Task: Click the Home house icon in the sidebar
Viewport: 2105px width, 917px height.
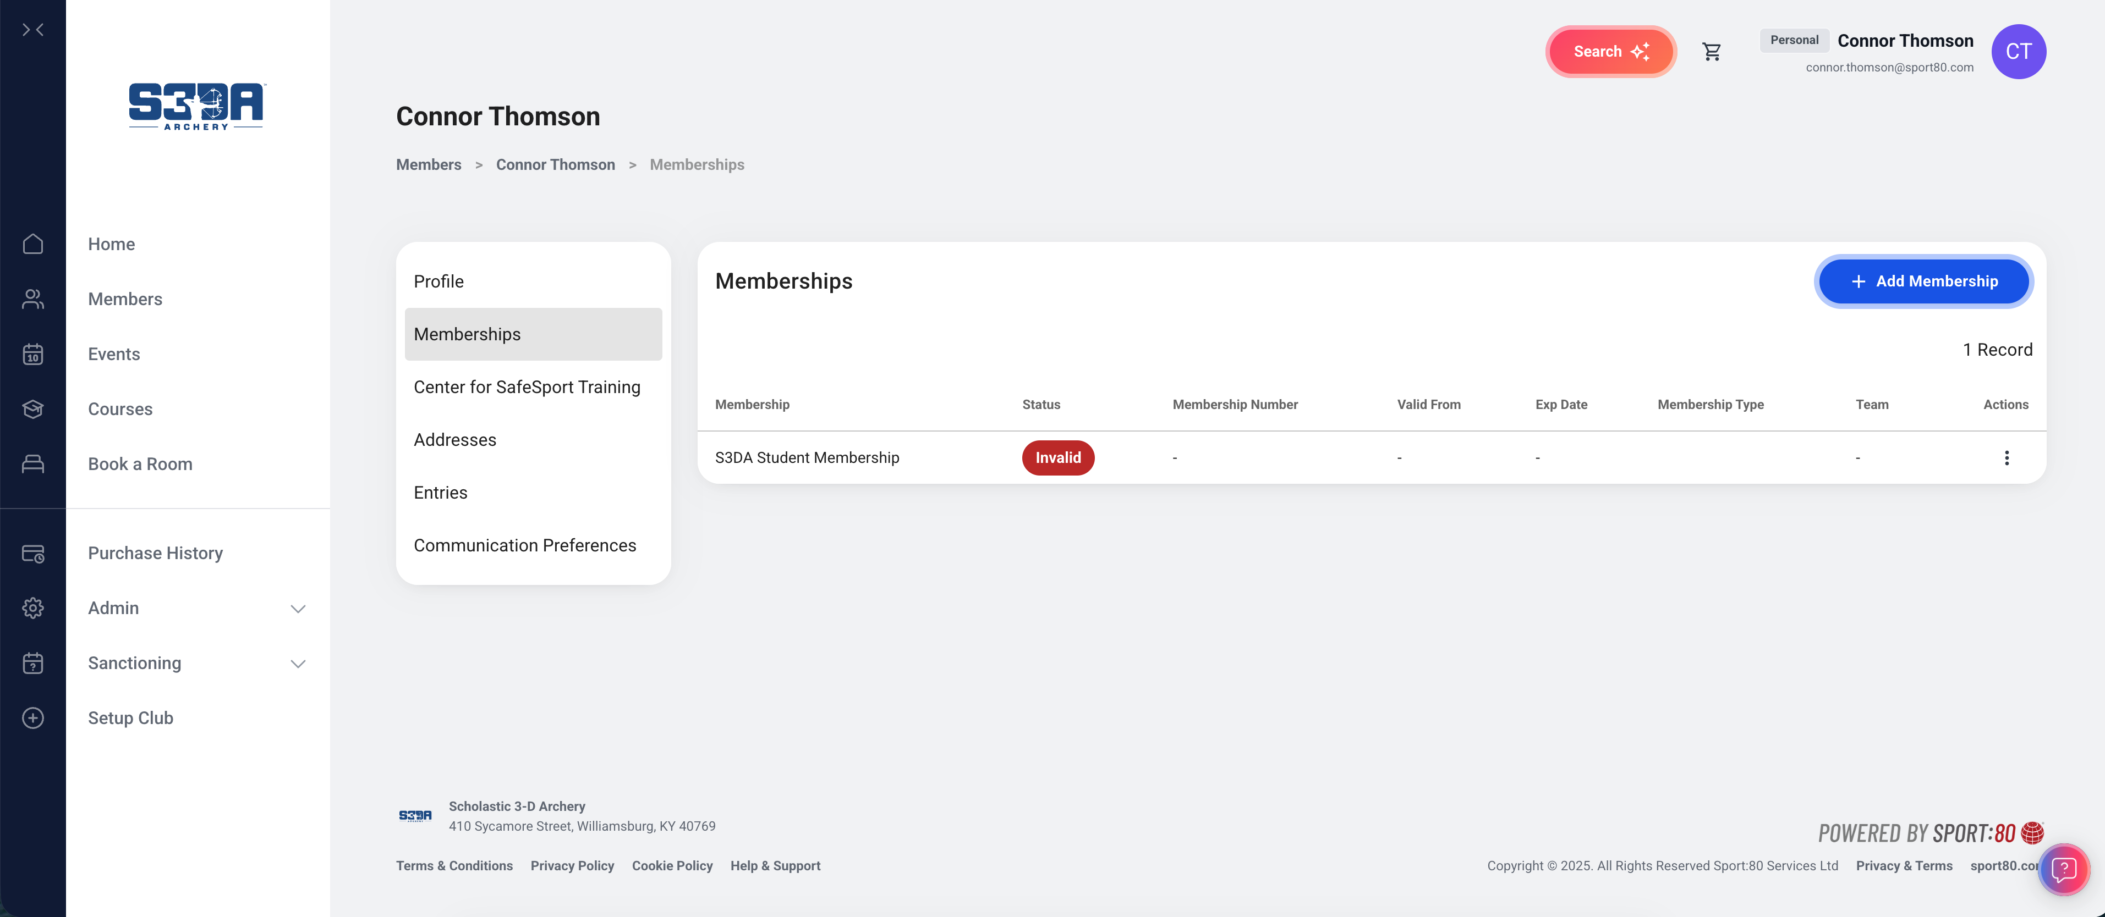Action: (x=32, y=244)
